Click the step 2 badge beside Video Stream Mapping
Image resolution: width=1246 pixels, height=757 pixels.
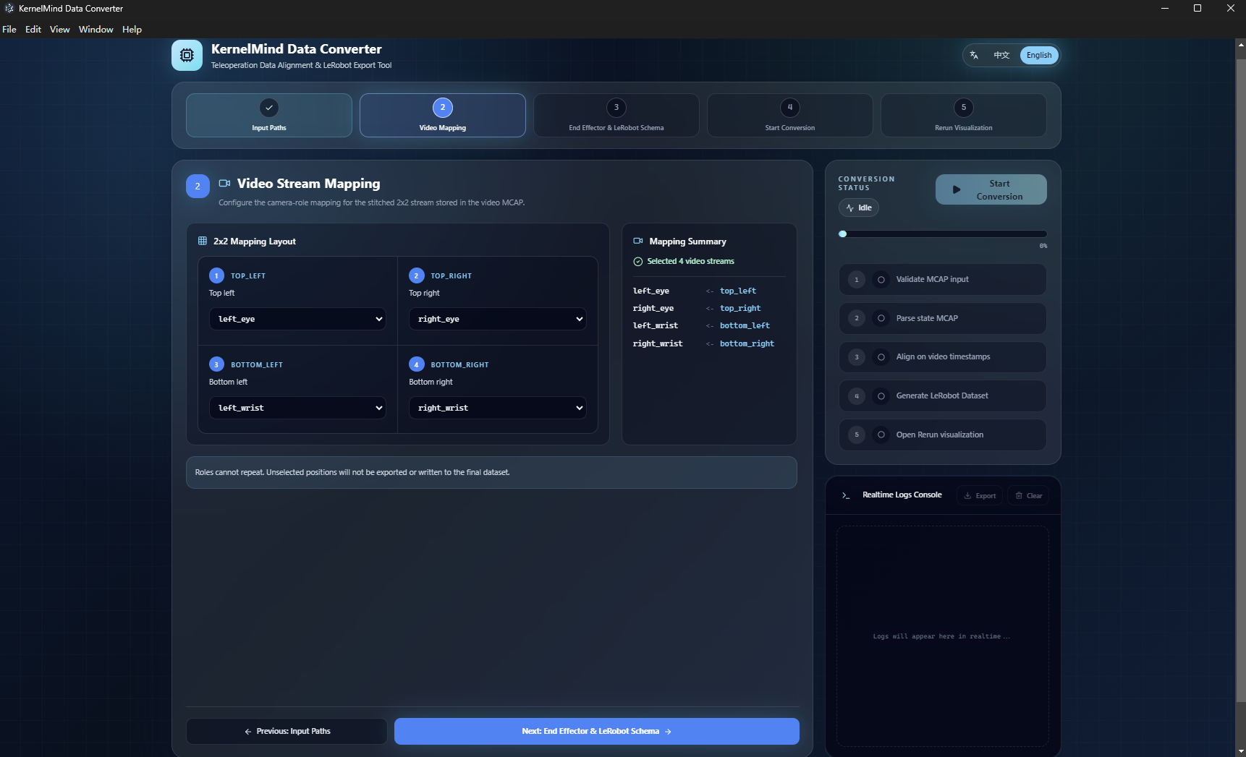coord(198,186)
